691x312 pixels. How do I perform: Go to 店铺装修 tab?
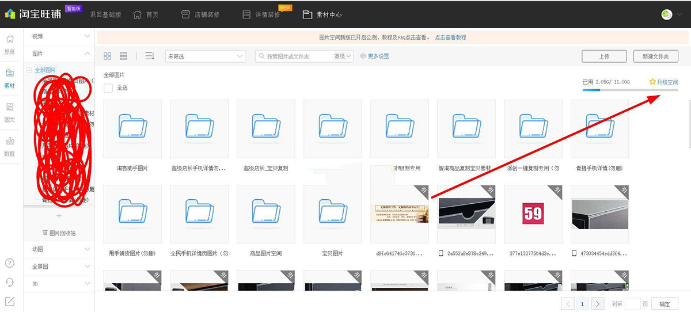200,14
